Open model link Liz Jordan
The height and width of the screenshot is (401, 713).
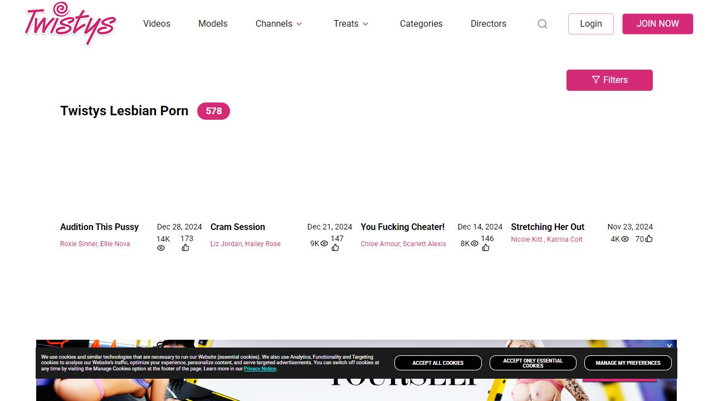(226, 244)
